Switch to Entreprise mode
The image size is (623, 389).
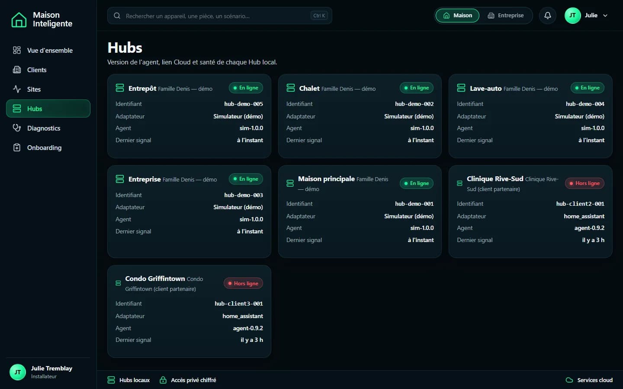pyautogui.click(x=505, y=16)
